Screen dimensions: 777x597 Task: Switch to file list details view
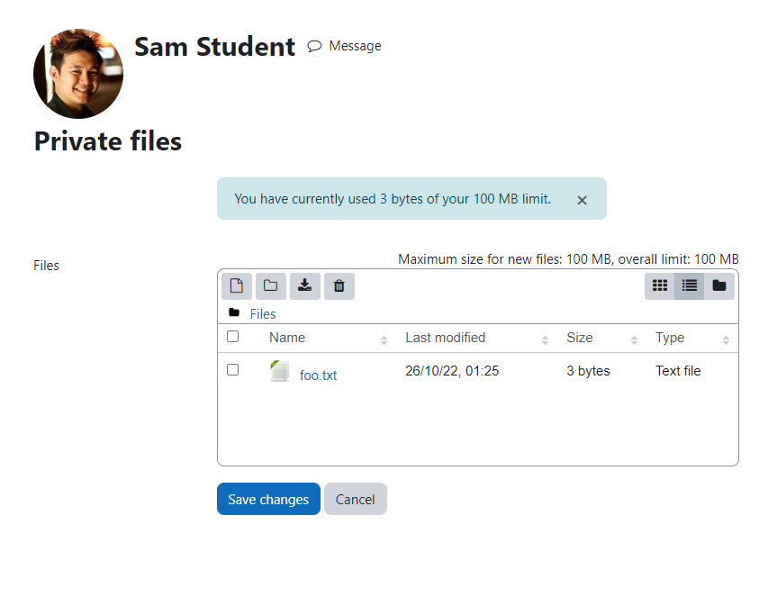coord(690,285)
